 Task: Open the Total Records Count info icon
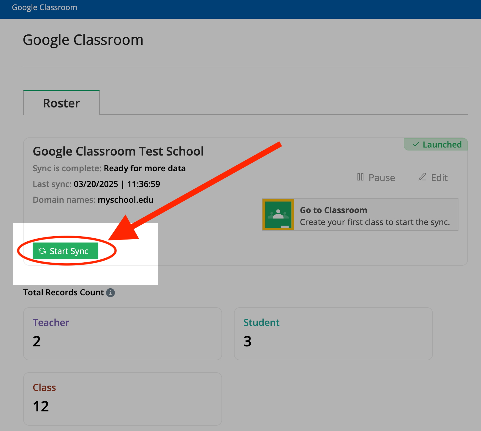coord(110,293)
